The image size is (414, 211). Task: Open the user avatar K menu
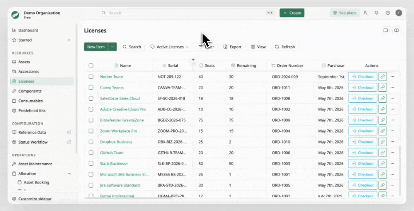click(399, 13)
